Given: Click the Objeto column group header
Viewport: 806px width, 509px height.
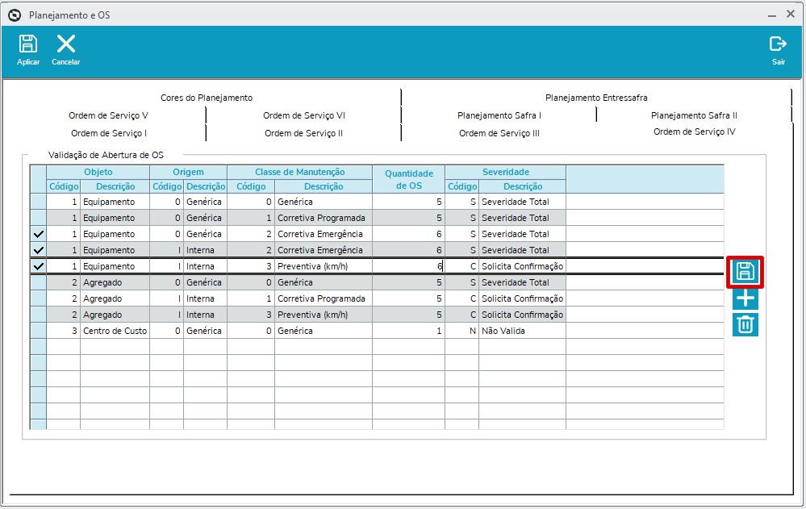Looking at the screenshot, I should (98, 173).
